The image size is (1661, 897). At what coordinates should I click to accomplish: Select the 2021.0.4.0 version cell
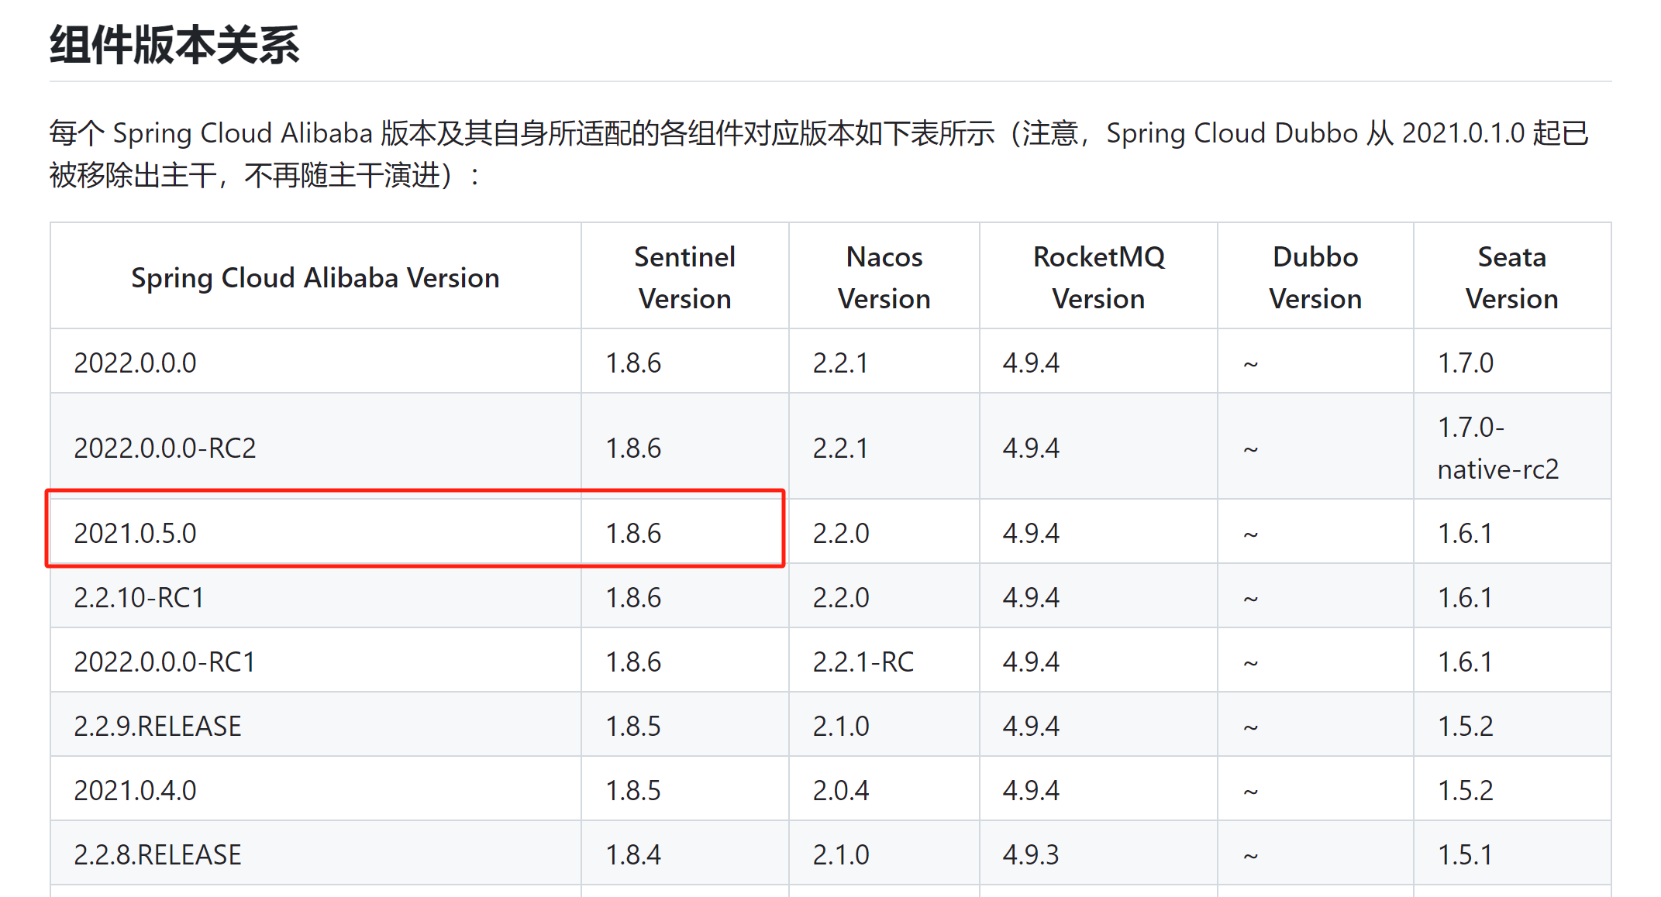[x=315, y=789]
